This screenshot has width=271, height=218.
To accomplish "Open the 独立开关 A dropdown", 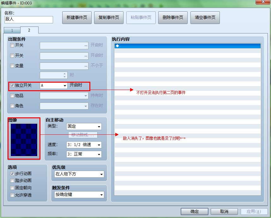I will 54,85.
